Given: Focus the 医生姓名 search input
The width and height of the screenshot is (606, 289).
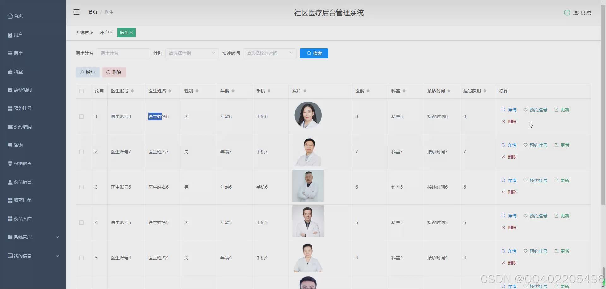Looking at the screenshot, I should [123, 53].
